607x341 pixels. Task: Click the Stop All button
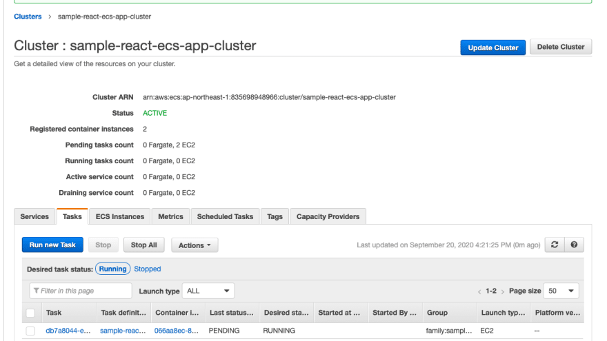[143, 245]
